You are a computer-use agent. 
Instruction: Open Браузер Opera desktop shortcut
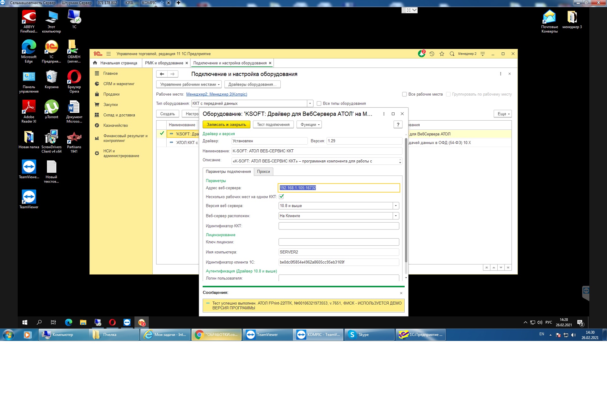[74, 82]
